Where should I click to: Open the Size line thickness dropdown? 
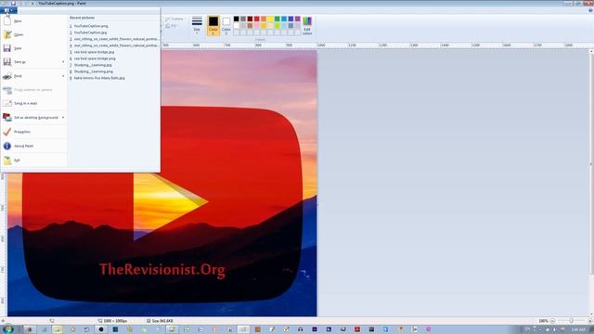coord(197,26)
